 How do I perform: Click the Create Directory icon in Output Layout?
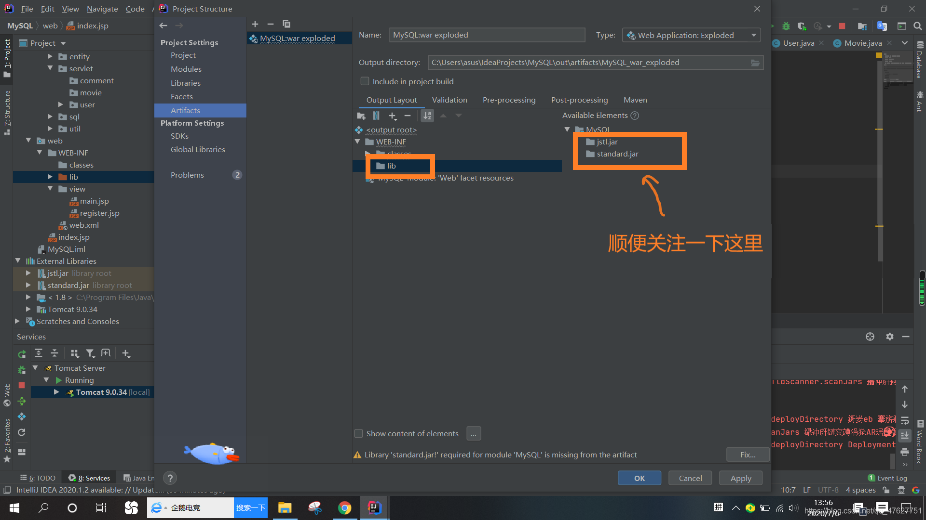pyautogui.click(x=361, y=116)
